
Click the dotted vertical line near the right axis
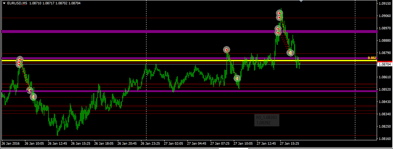click(355, 70)
